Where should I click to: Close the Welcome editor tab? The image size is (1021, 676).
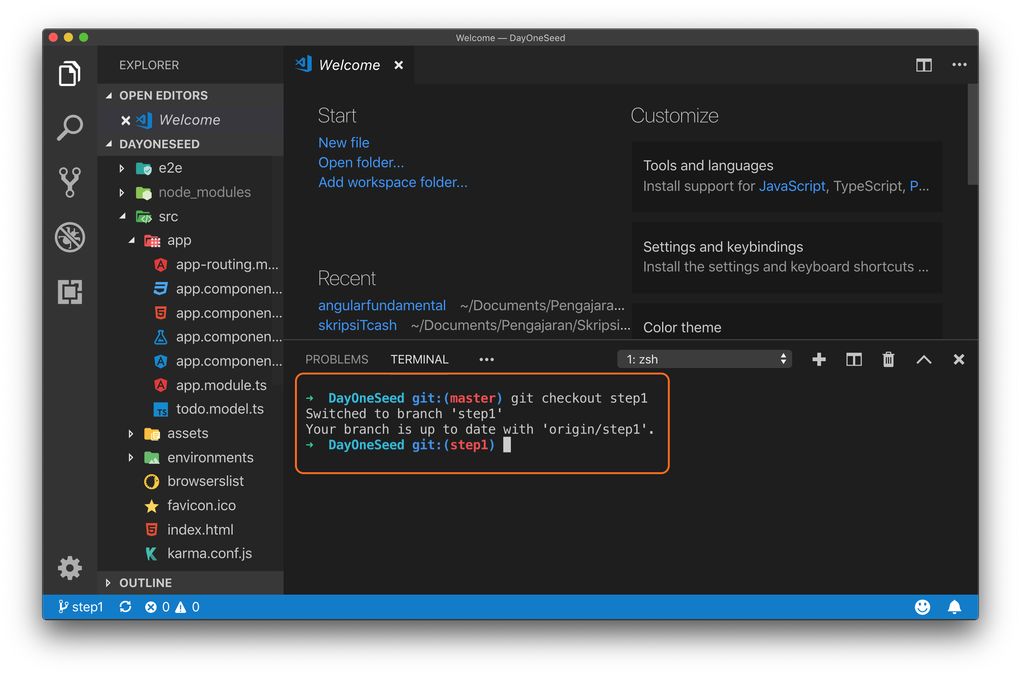[x=399, y=65]
